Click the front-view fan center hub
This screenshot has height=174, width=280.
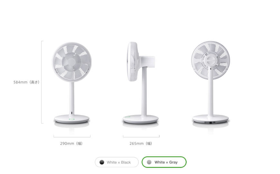pos(70,62)
